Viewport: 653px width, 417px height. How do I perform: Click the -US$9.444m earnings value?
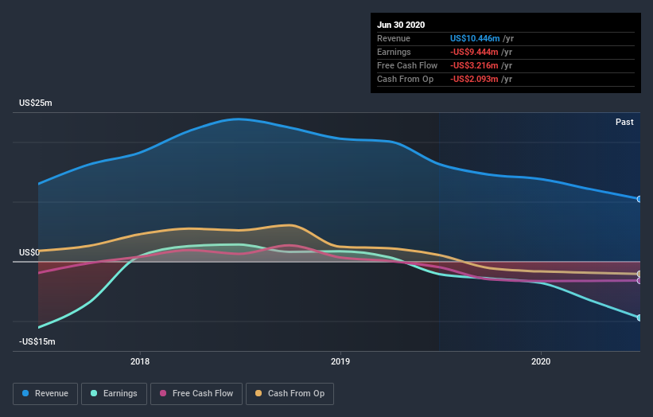click(x=474, y=52)
